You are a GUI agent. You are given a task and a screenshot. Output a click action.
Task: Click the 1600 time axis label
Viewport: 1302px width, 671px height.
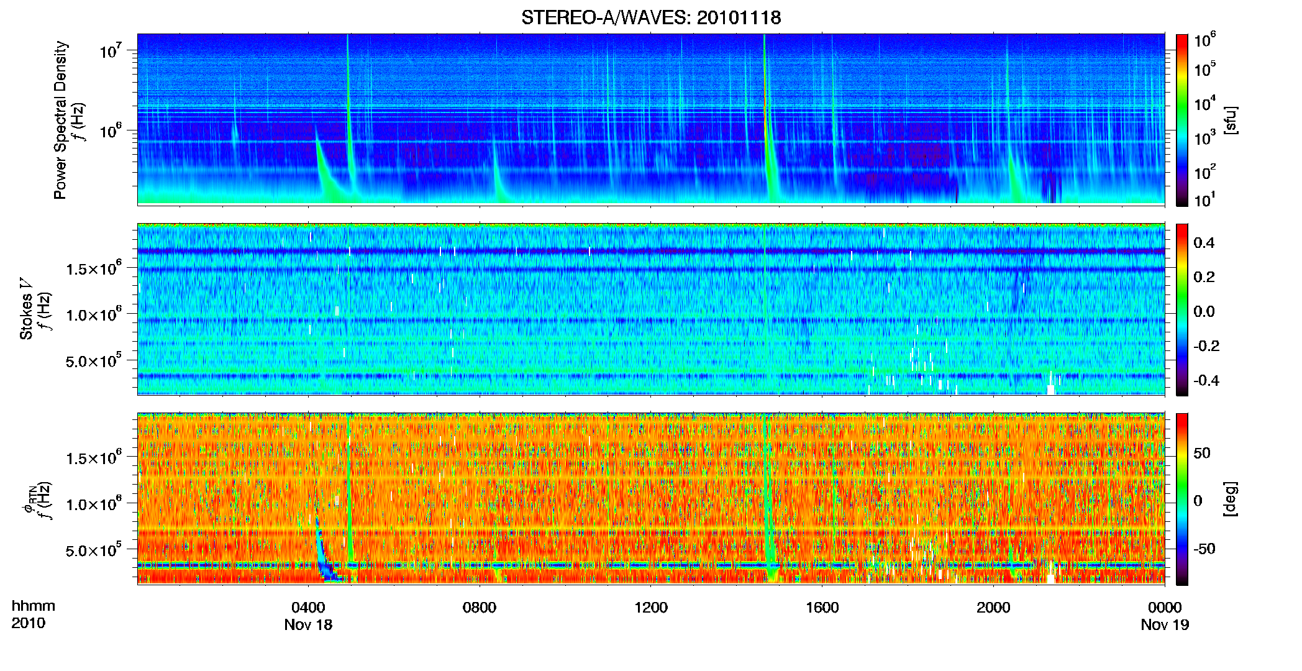pos(822,608)
